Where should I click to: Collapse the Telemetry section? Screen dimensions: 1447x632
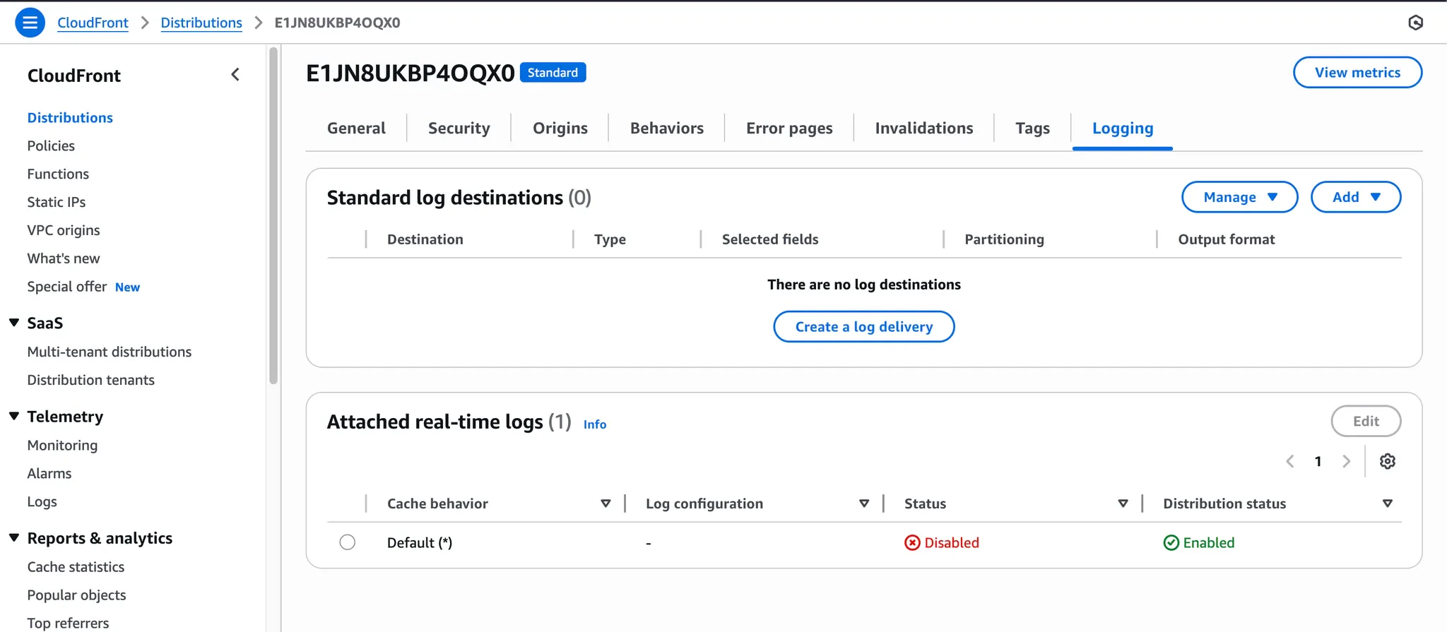pyautogui.click(x=14, y=417)
